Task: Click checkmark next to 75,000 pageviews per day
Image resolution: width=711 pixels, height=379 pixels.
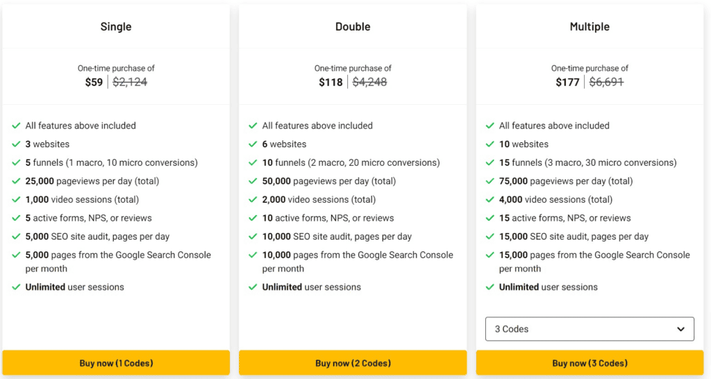Action: (x=490, y=181)
